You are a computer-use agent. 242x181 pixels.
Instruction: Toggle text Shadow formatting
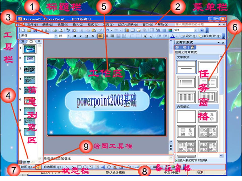93,36
